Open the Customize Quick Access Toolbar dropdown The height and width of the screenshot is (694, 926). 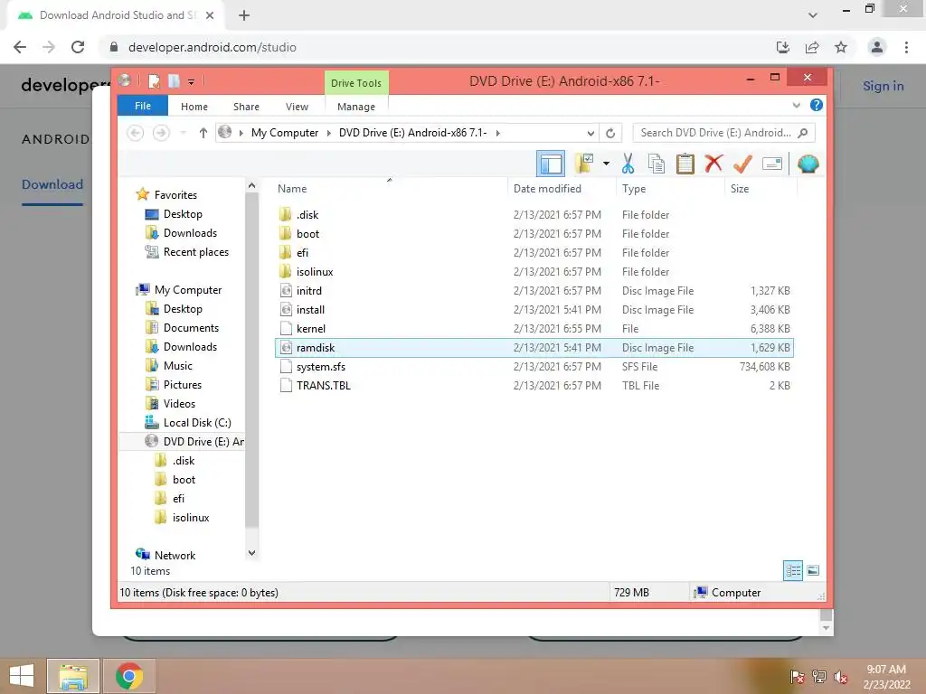point(192,81)
